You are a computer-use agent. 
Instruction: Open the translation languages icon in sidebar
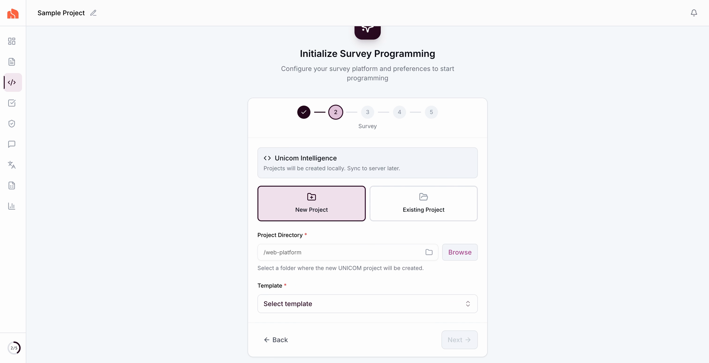tap(12, 165)
